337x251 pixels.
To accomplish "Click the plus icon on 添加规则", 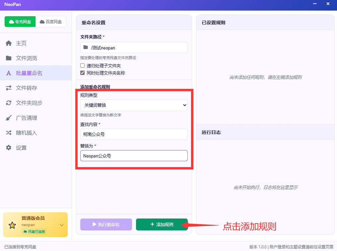I will point(152,224).
